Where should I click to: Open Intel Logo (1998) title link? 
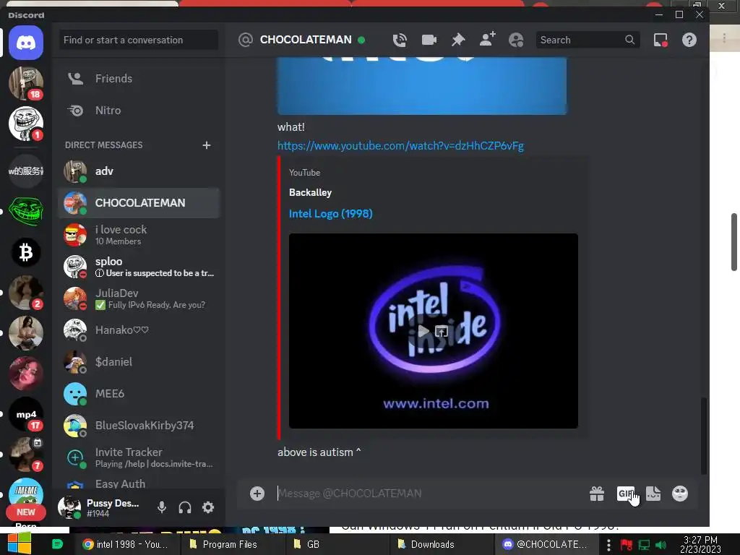point(330,214)
